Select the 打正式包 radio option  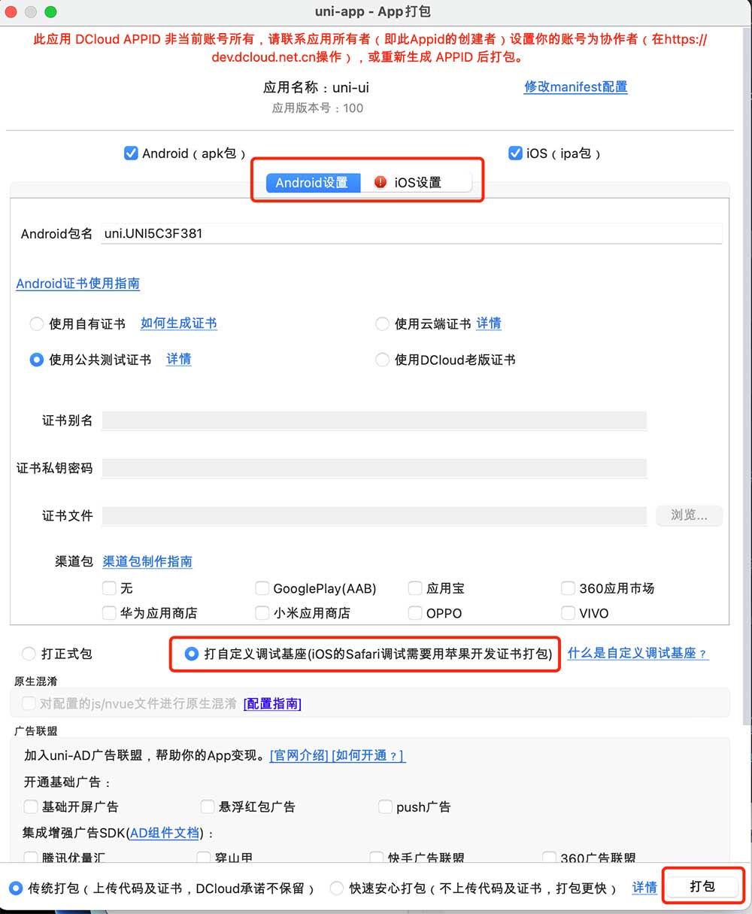click(x=29, y=654)
